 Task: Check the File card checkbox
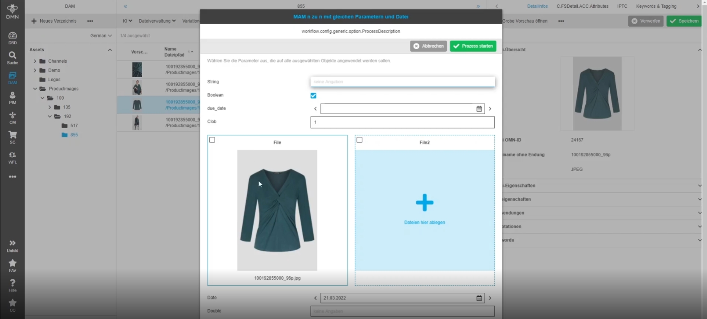[212, 140]
